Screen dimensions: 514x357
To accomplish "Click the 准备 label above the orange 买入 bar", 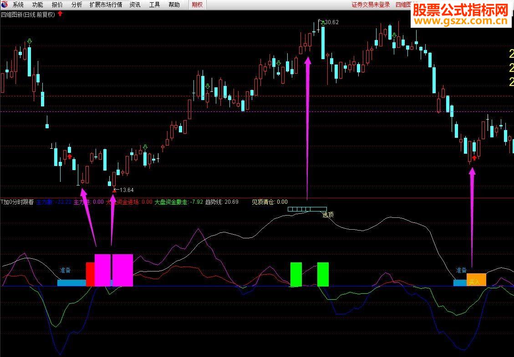I will point(461,270).
